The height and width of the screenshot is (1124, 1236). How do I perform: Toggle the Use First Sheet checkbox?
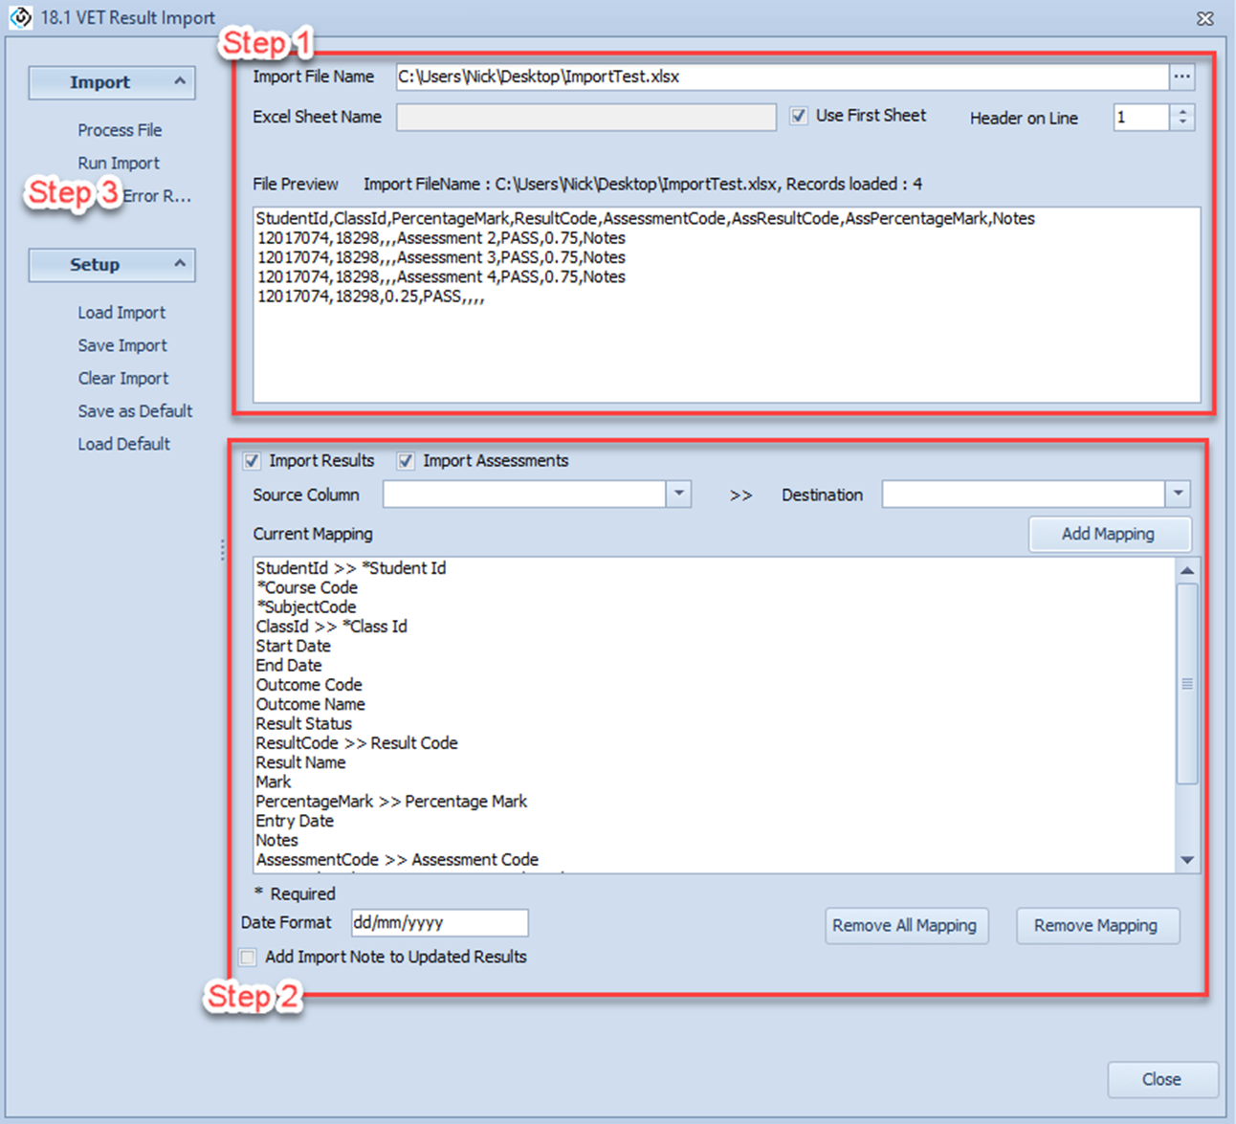[799, 116]
